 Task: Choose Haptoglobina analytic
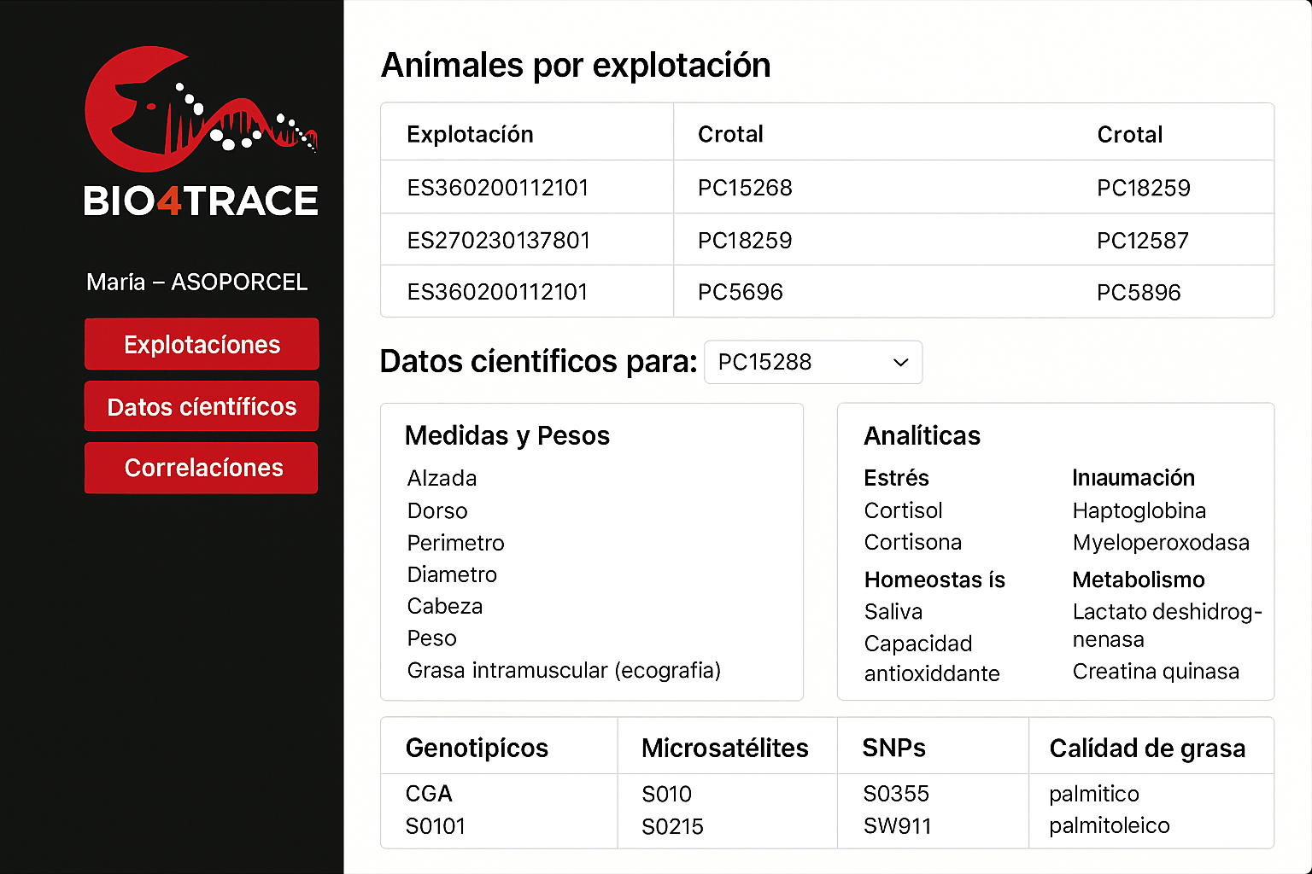[x=1139, y=510]
